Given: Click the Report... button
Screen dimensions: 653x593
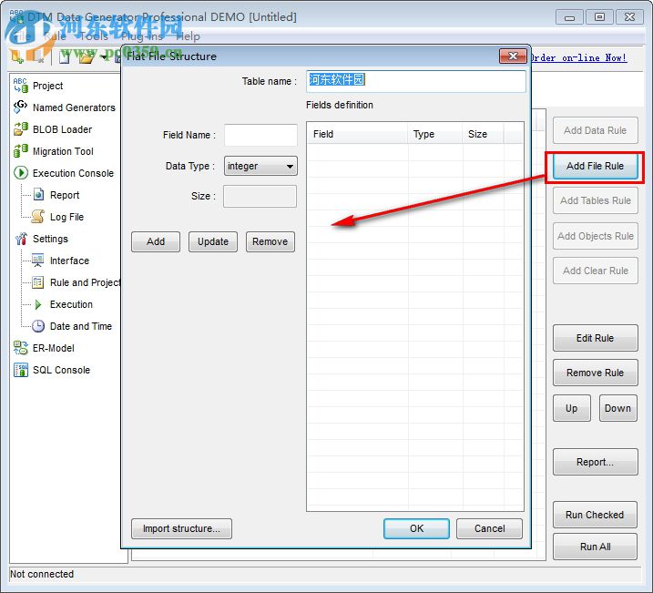Looking at the screenshot, I should click(x=595, y=462).
